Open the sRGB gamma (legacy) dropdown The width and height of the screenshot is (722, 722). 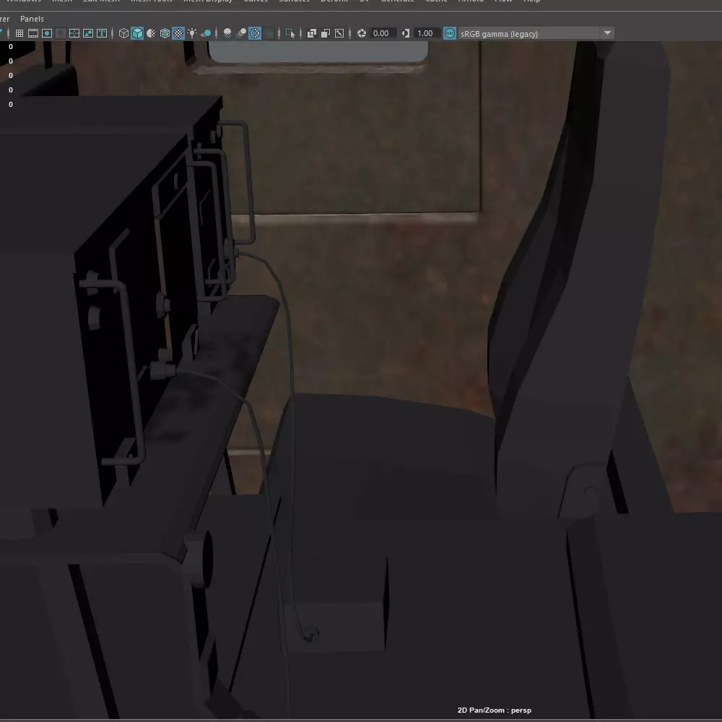coord(536,33)
